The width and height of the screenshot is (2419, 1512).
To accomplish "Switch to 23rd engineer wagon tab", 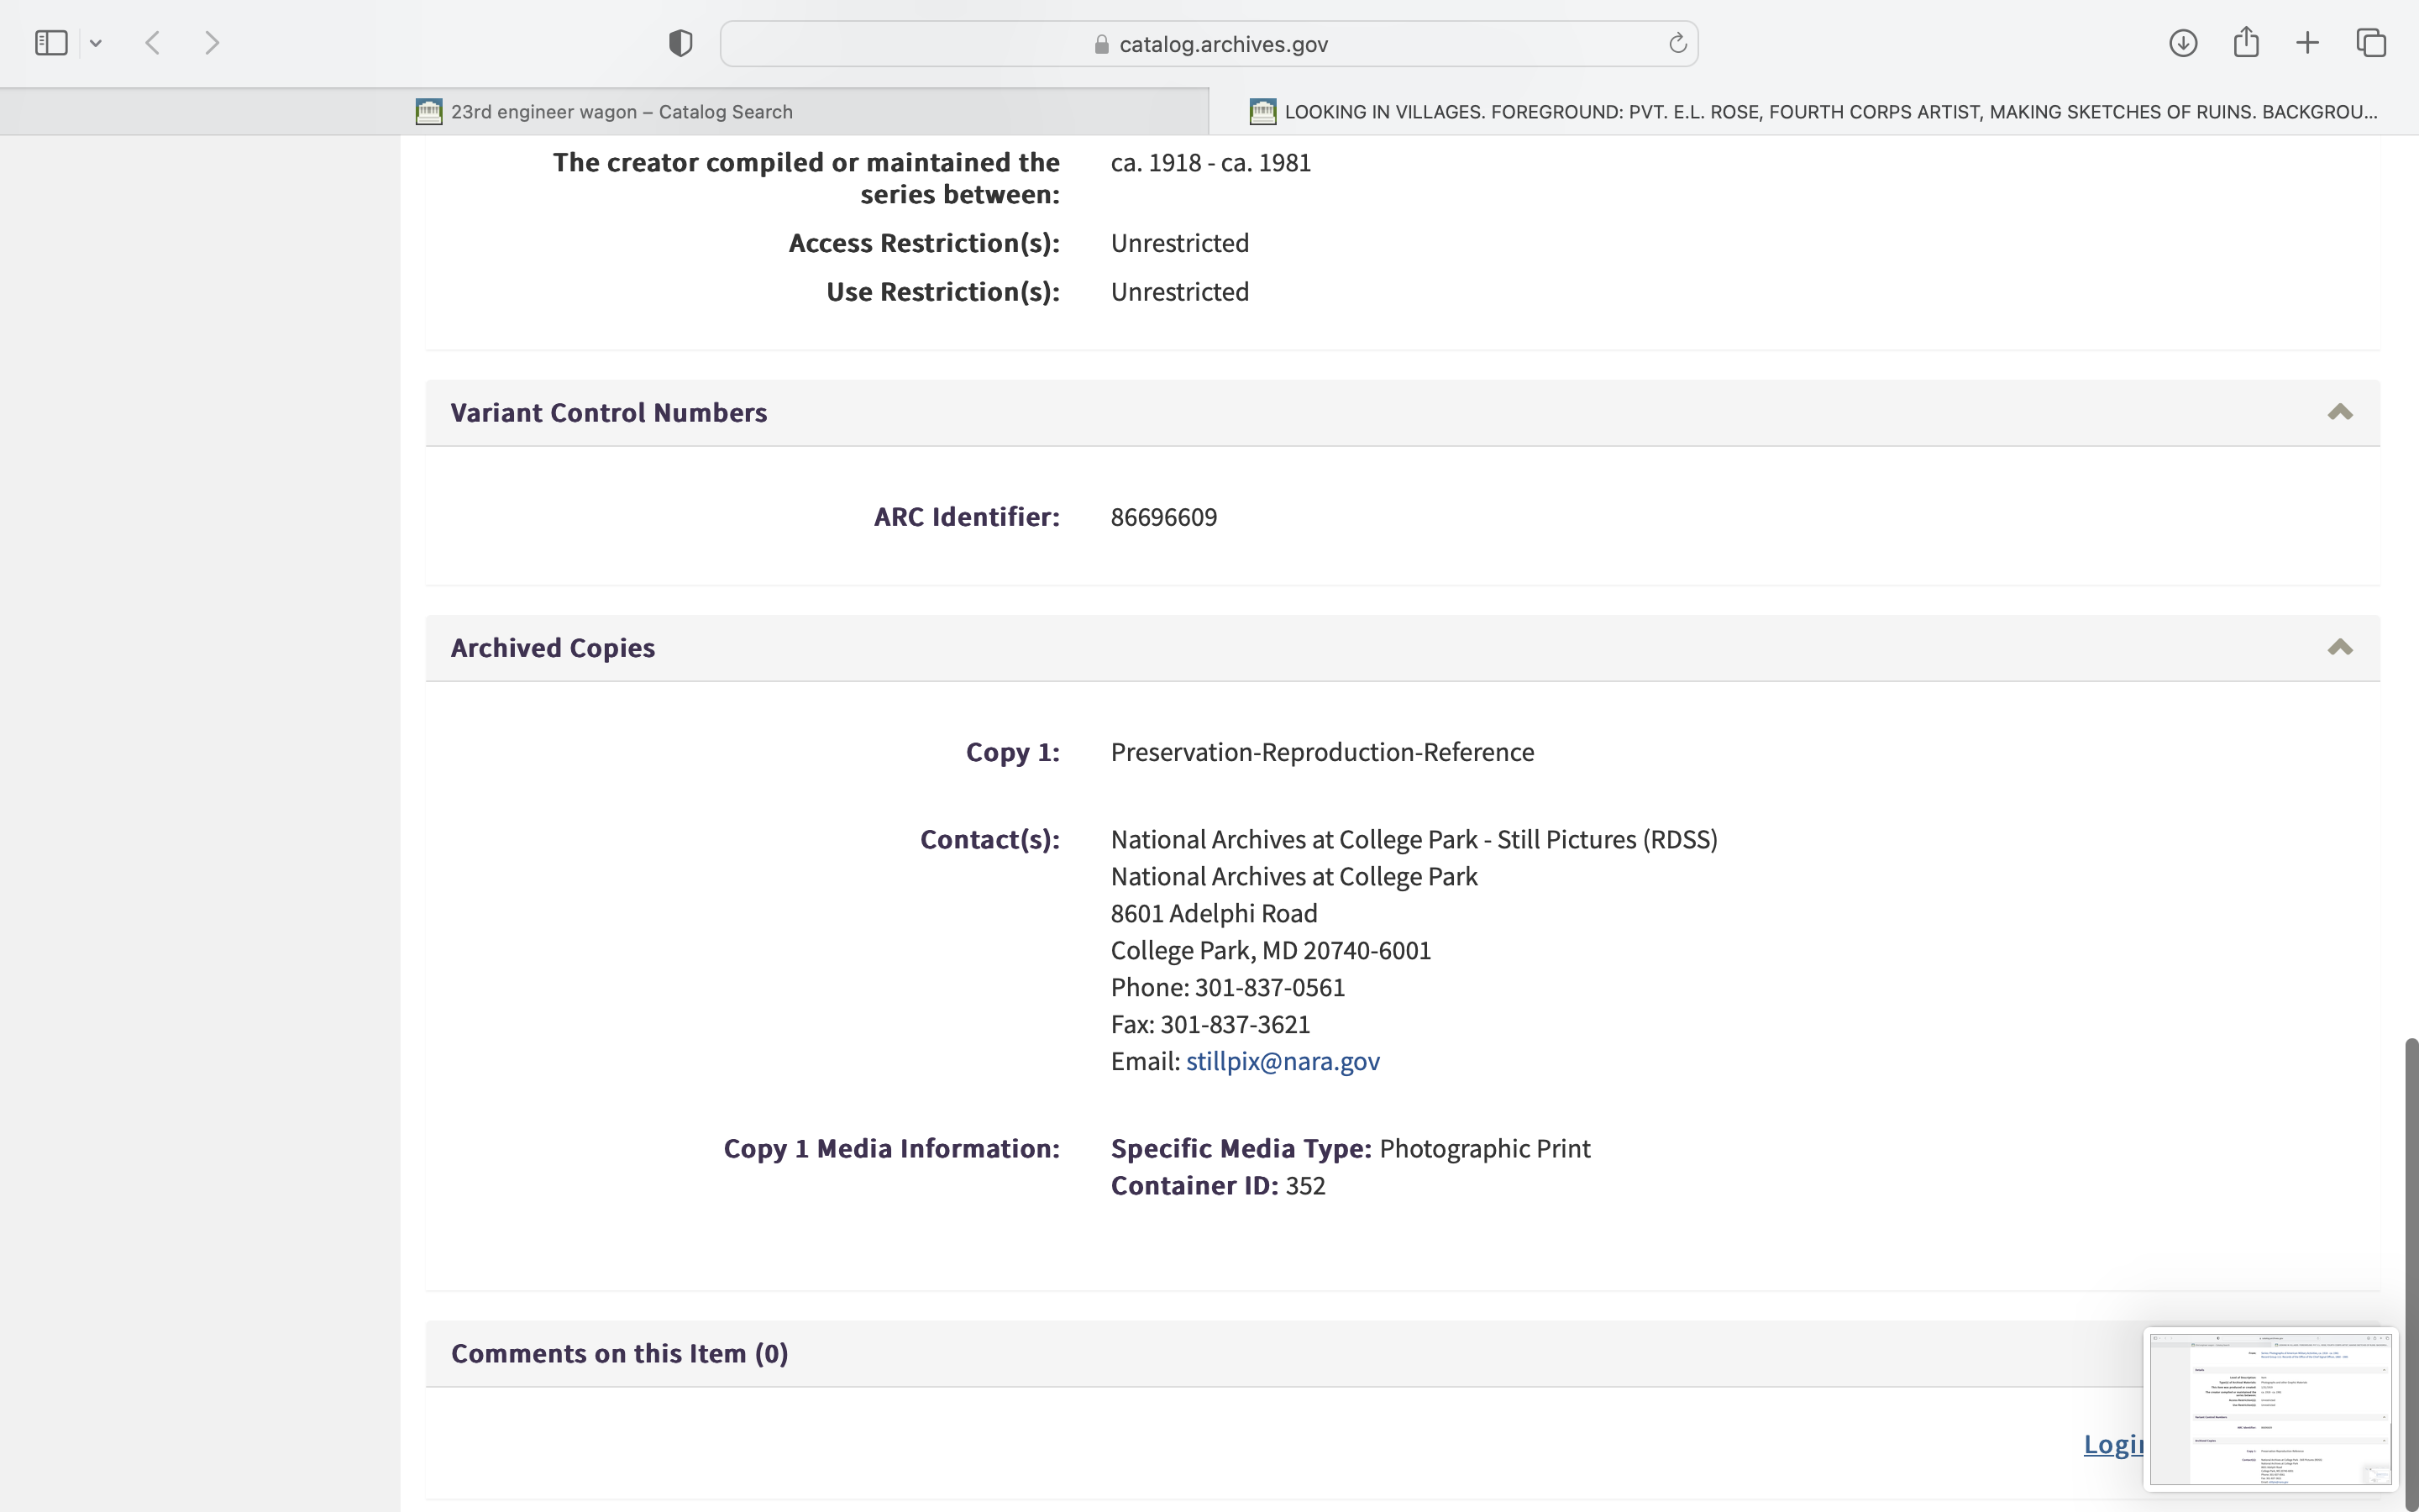I will pyautogui.click(x=620, y=112).
